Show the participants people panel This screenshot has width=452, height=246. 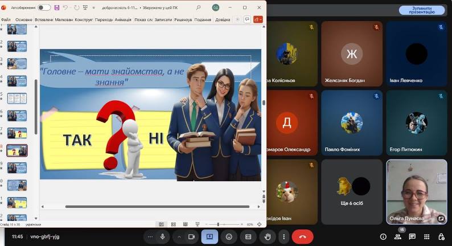tap(398, 237)
